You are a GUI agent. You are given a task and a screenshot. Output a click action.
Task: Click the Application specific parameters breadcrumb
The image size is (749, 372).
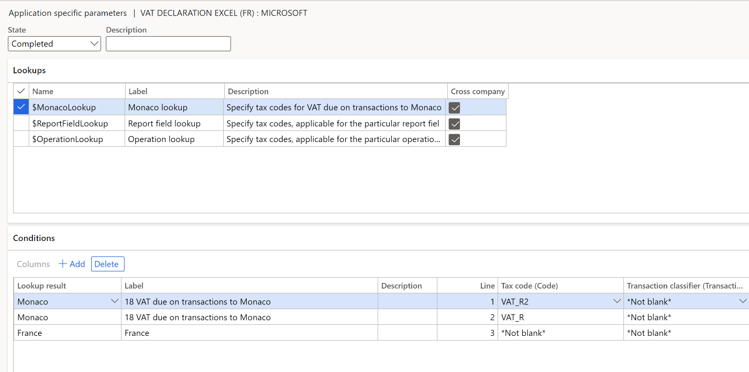(x=67, y=13)
